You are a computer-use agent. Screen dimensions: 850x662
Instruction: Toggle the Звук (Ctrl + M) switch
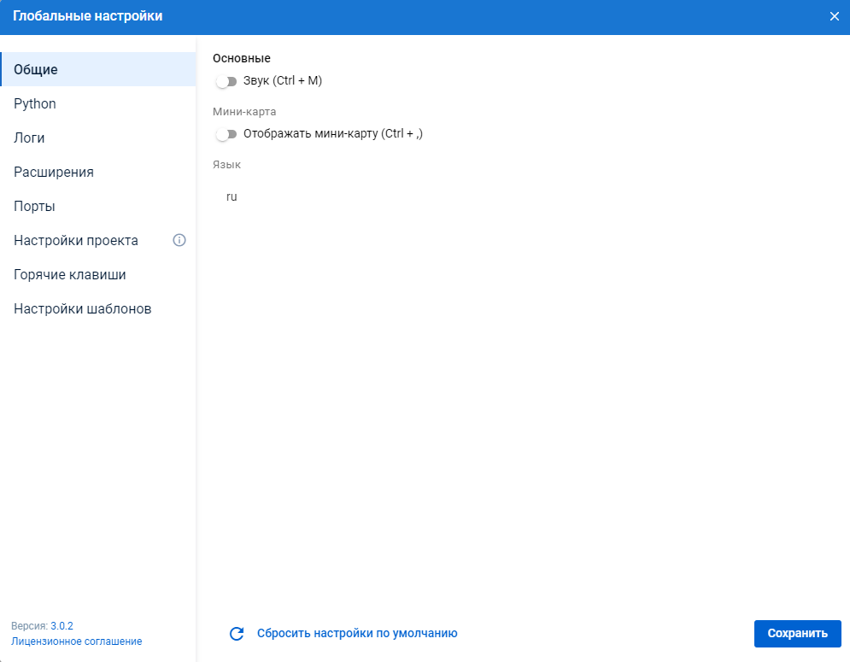pyautogui.click(x=226, y=81)
